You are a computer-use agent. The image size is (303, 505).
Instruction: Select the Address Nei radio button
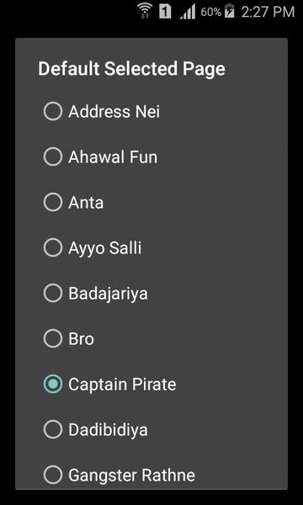pos(53,111)
